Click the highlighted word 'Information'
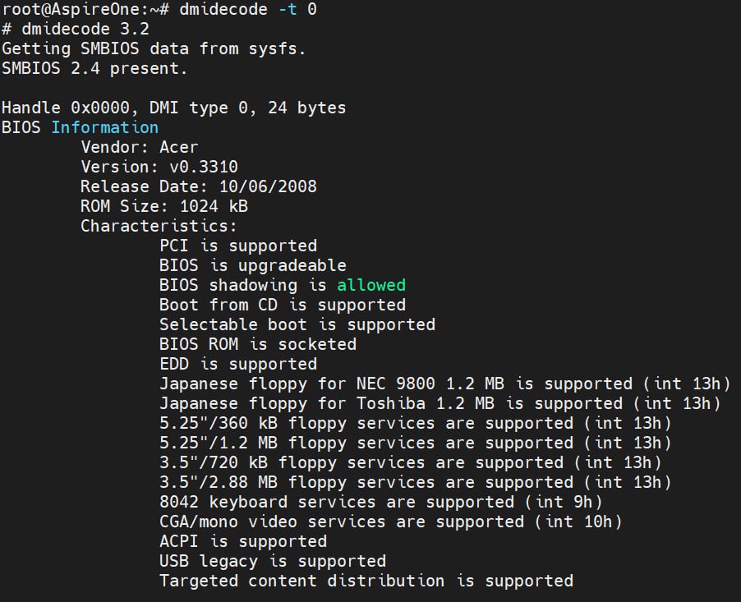This screenshot has height=602, width=741. 104,127
